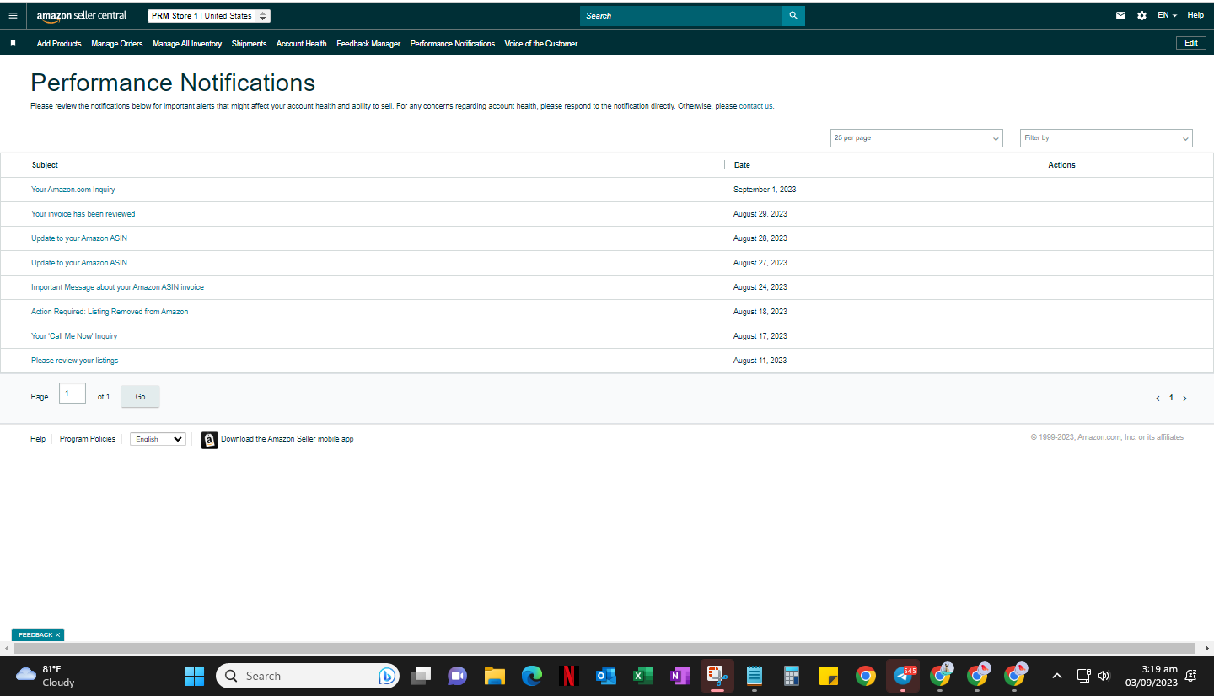Open the messages envelope icon
This screenshot has width=1214, height=696.
coord(1120,16)
